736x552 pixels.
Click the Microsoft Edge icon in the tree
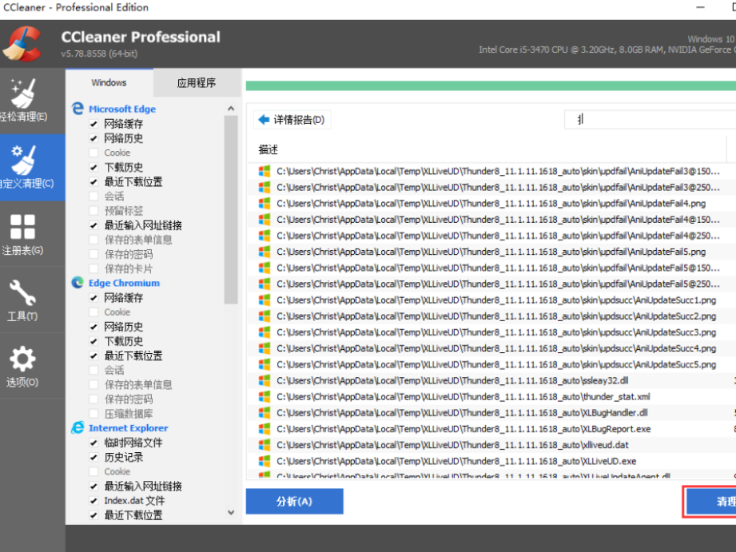point(78,109)
